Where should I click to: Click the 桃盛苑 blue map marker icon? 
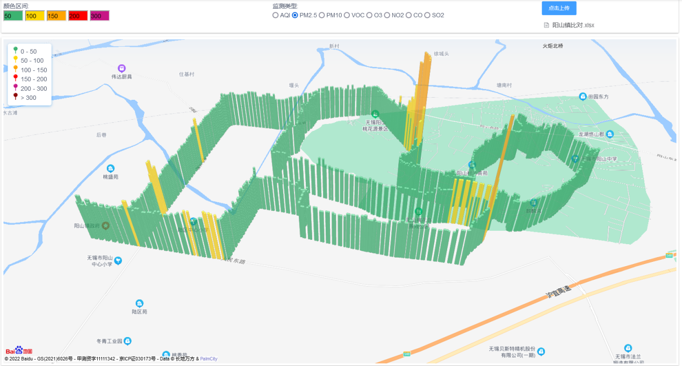click(111, 168)
